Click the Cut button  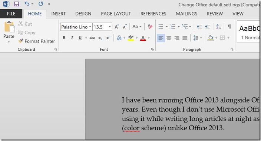click(25, 24)
